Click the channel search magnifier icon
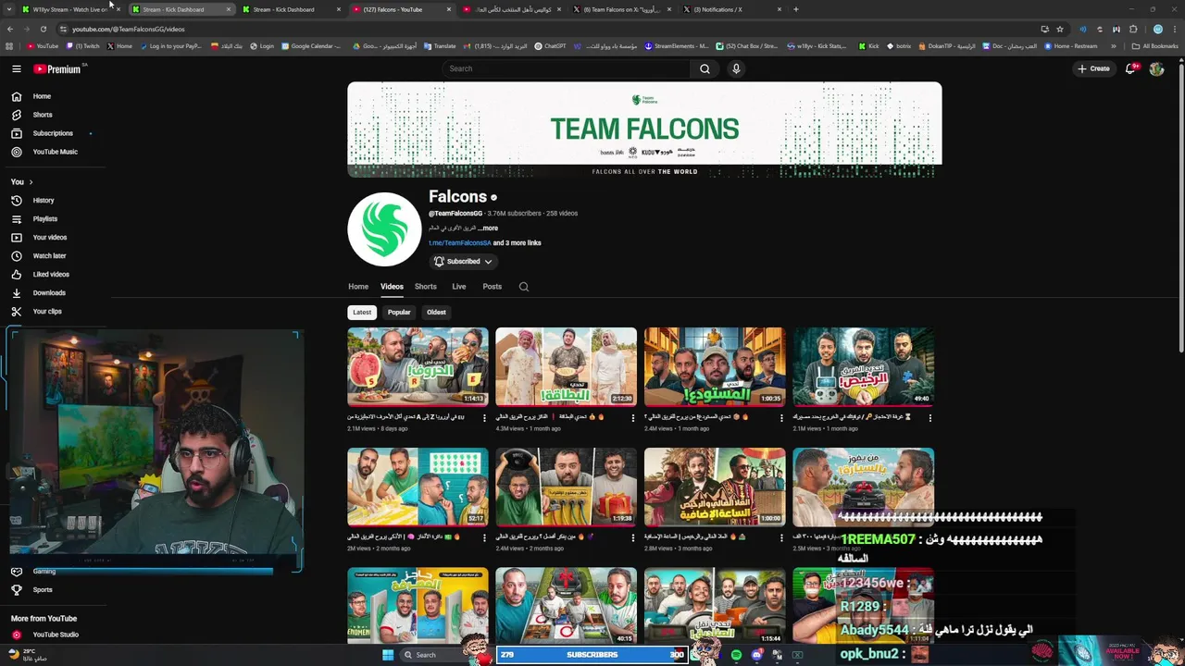This screenshot has height=666, width=1185. tap(524, 287)
